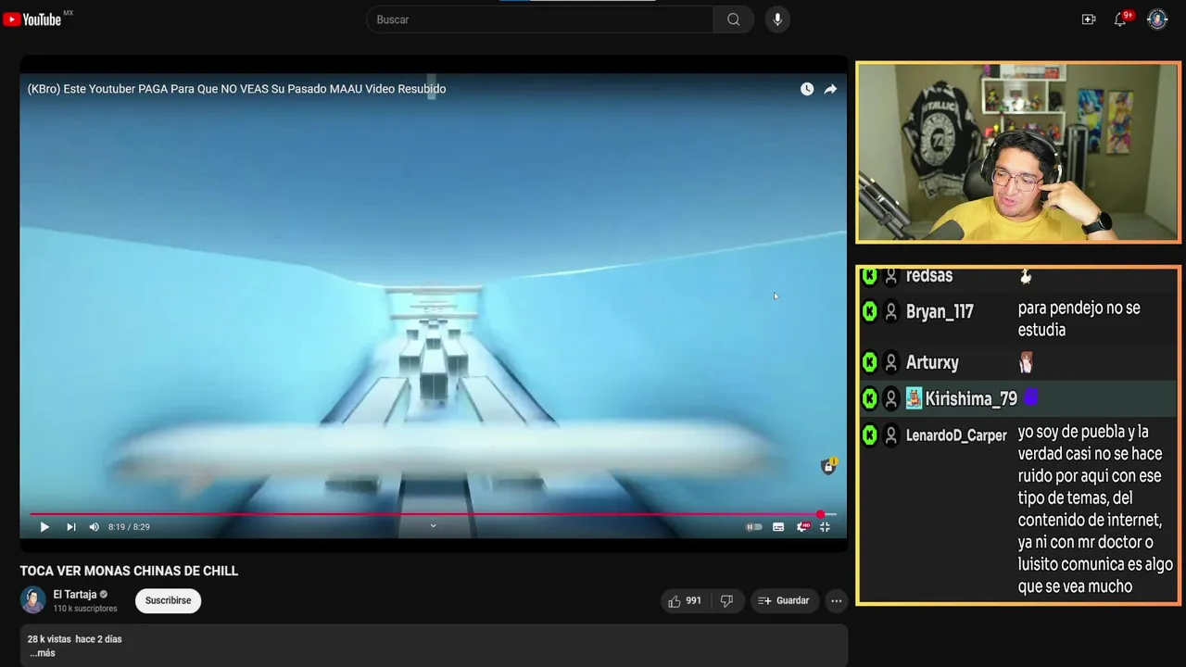Click the purple emote from Kirishima_79

[1031, 397]
